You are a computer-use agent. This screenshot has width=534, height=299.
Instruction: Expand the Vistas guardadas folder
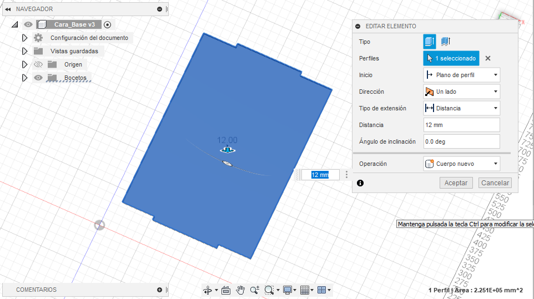24,51
